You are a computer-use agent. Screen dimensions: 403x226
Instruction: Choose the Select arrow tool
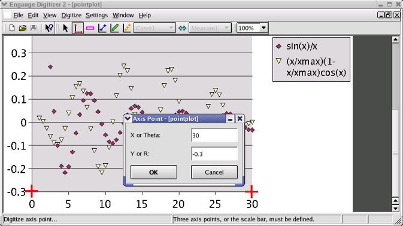(x=65, y=28)
